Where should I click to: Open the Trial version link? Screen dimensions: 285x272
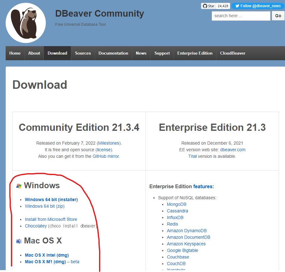click(193, 156)
